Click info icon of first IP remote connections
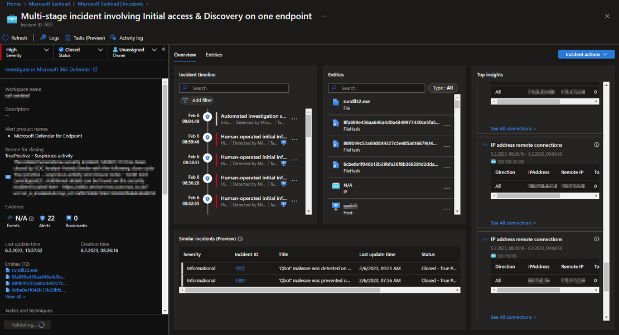This screenshot has height=335, width=619. [597, 145]
